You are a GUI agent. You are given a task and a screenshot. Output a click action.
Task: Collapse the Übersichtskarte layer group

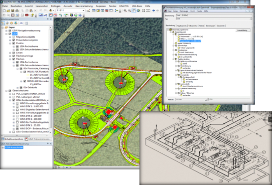[x=7, y=91]
